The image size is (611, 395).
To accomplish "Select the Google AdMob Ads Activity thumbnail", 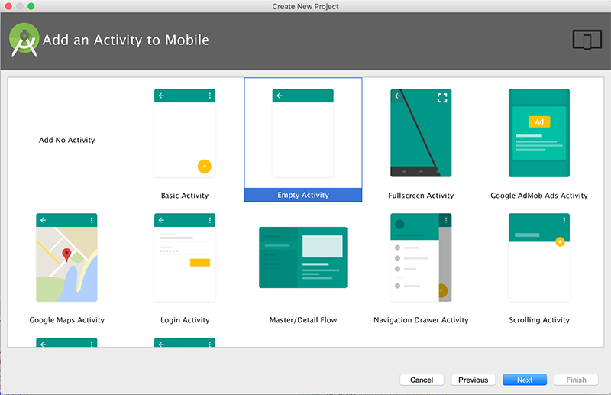I will pyautogui.click(x=539, y=134).
